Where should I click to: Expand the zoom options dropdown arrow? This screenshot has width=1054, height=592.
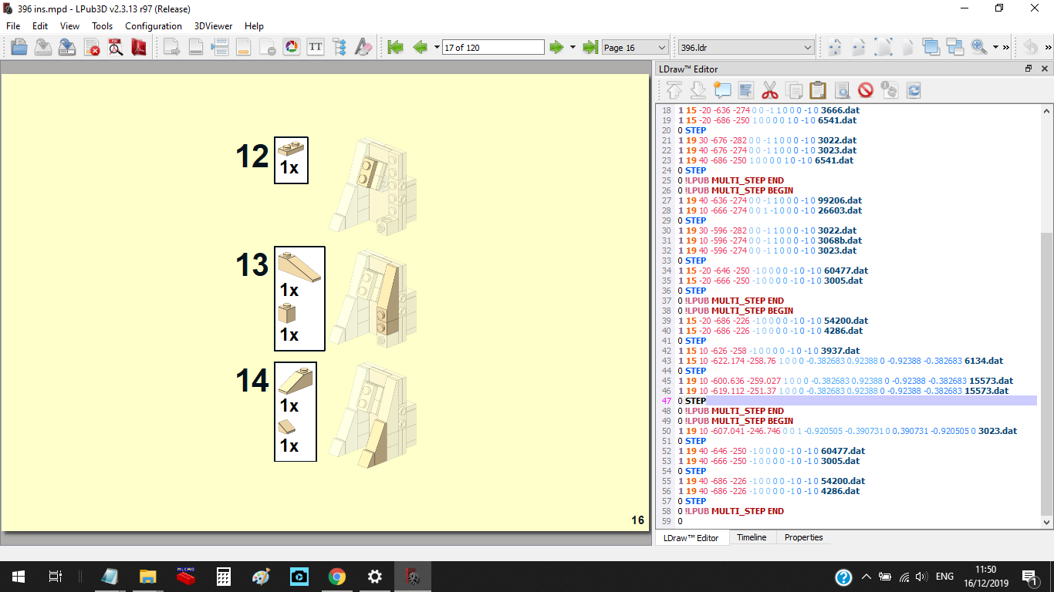click(995, 46)
